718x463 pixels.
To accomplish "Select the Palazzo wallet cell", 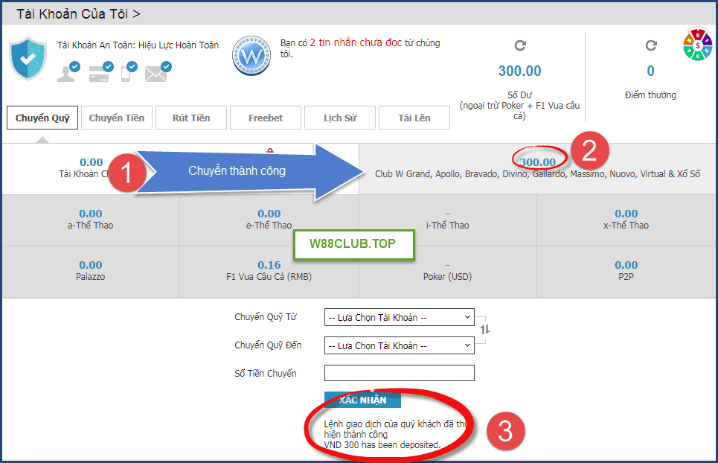I will tap(91, 271).
